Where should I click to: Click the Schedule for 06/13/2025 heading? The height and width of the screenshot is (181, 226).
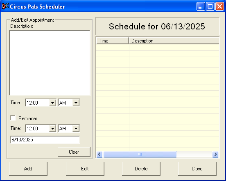157,27
